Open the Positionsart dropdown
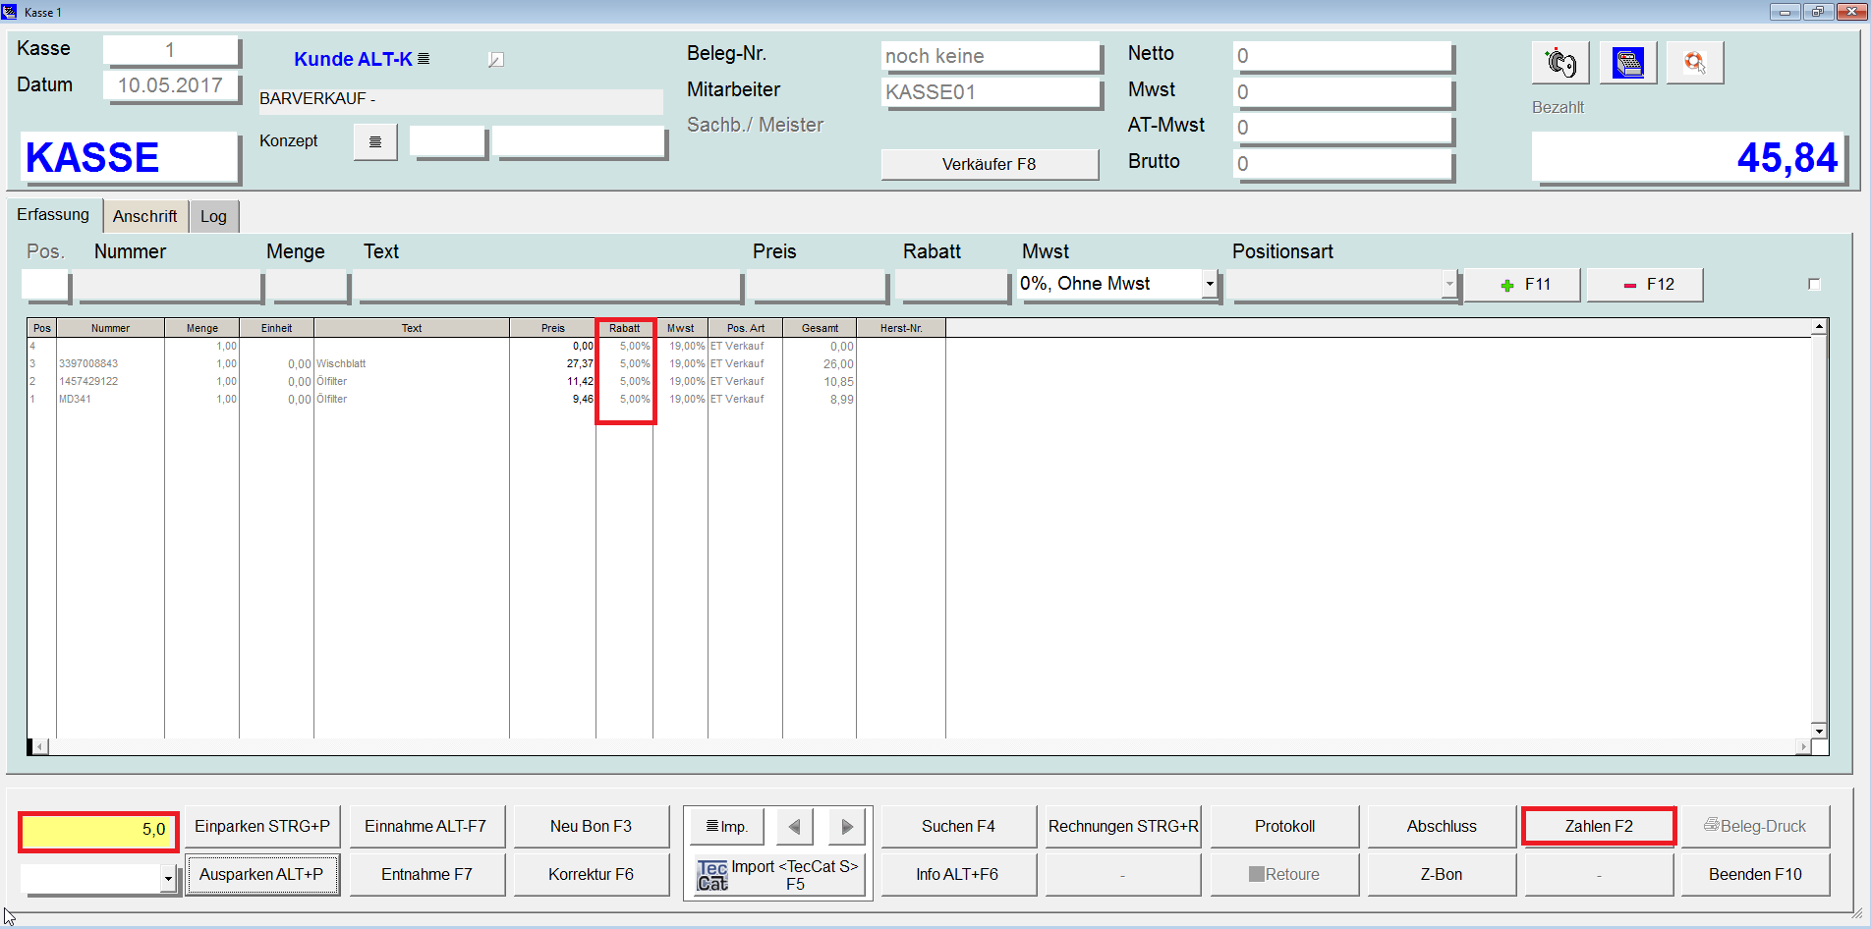Image resolution: width=1871 pixels, height=929 pixels. click(1448, 284)
